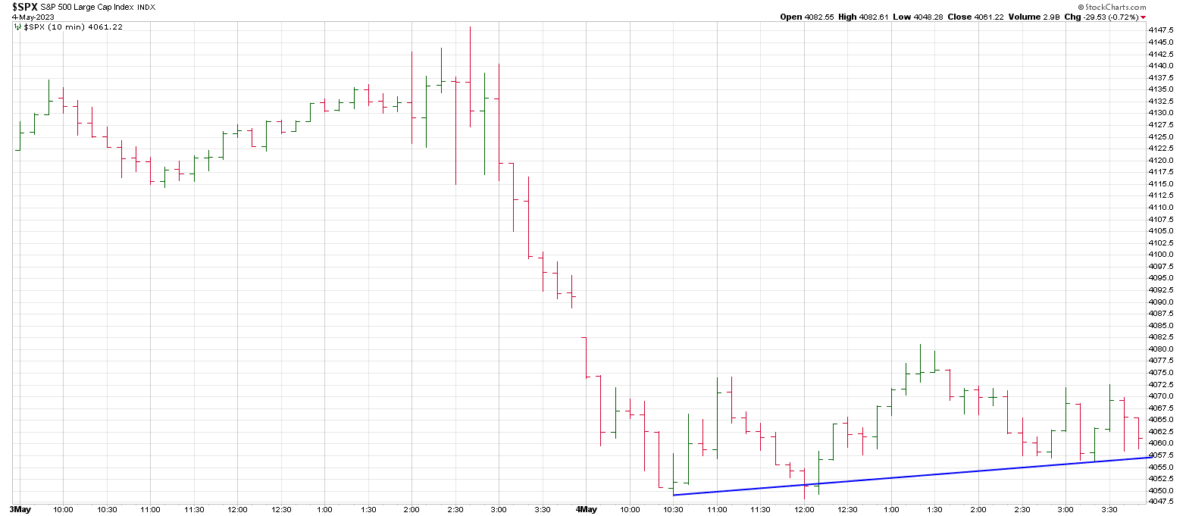The height and width of the screenshot is (516, 1186).
Task: Select the $SPX ticker symbol title
Action: tap(23, 7)
